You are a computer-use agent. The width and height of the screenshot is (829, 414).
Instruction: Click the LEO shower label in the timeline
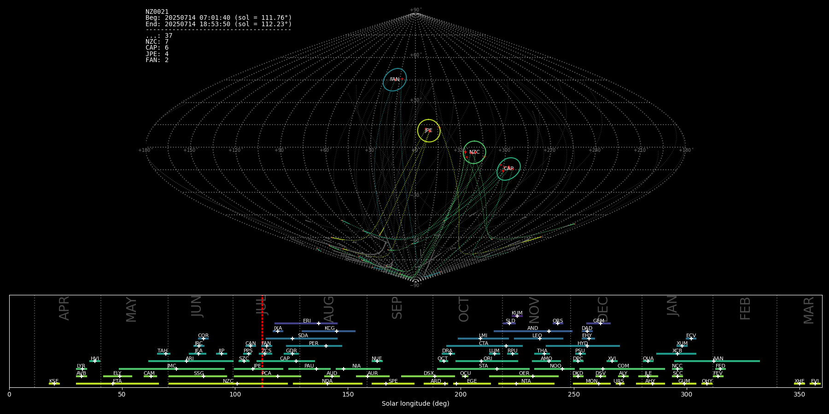[537, 336]
